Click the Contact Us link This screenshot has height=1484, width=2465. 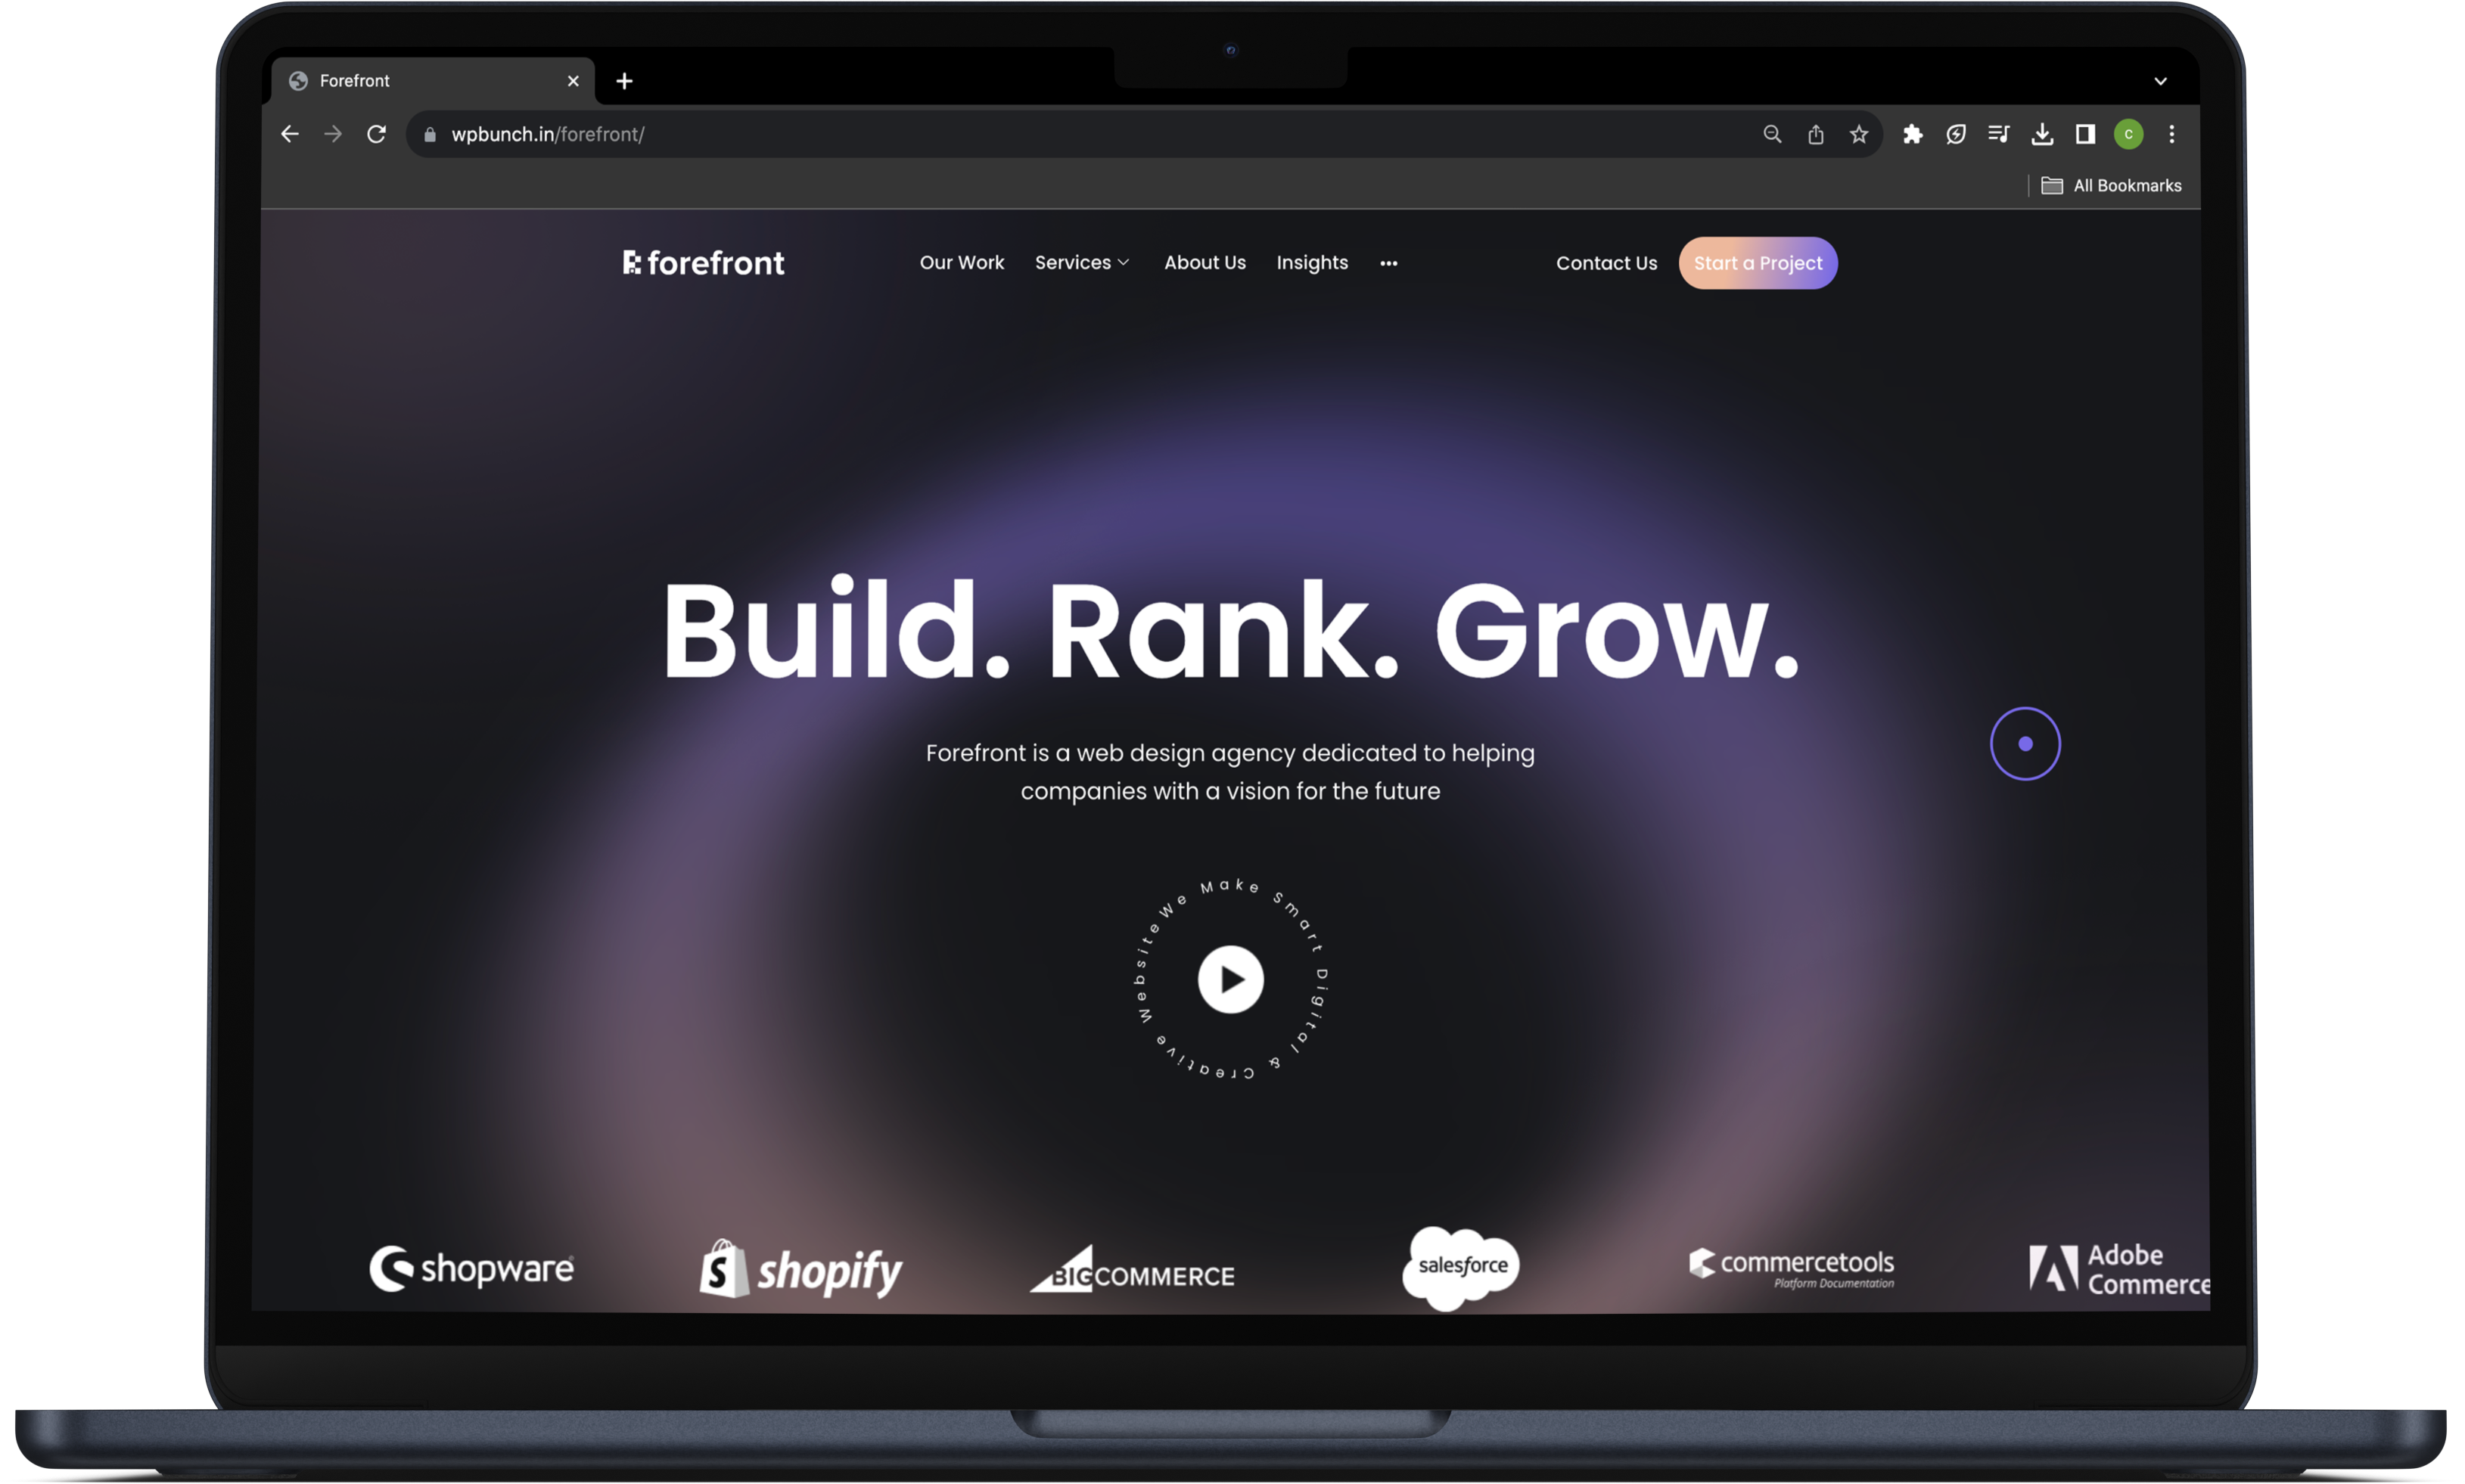[1606, 262]
